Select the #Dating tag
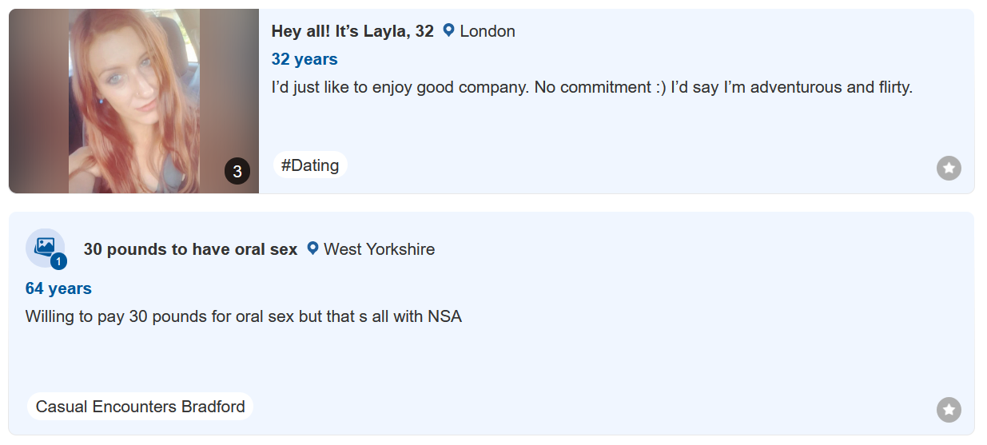 coord(310,165)
